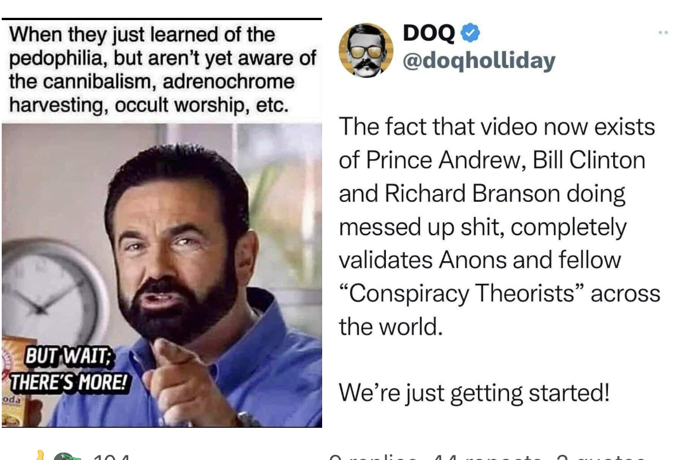Click the thumbs-up reaction emoji
This screenshot has width=673, height=460.
tap(40, 455)
